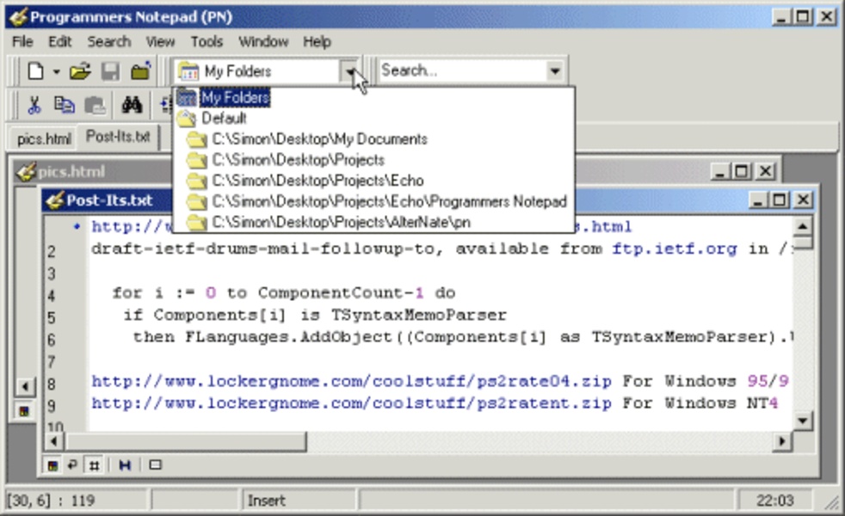Click the 'TSyntaxMemoParser' text on line 5
This screenshot has height=516, width=845.
(x=419, y=315)
